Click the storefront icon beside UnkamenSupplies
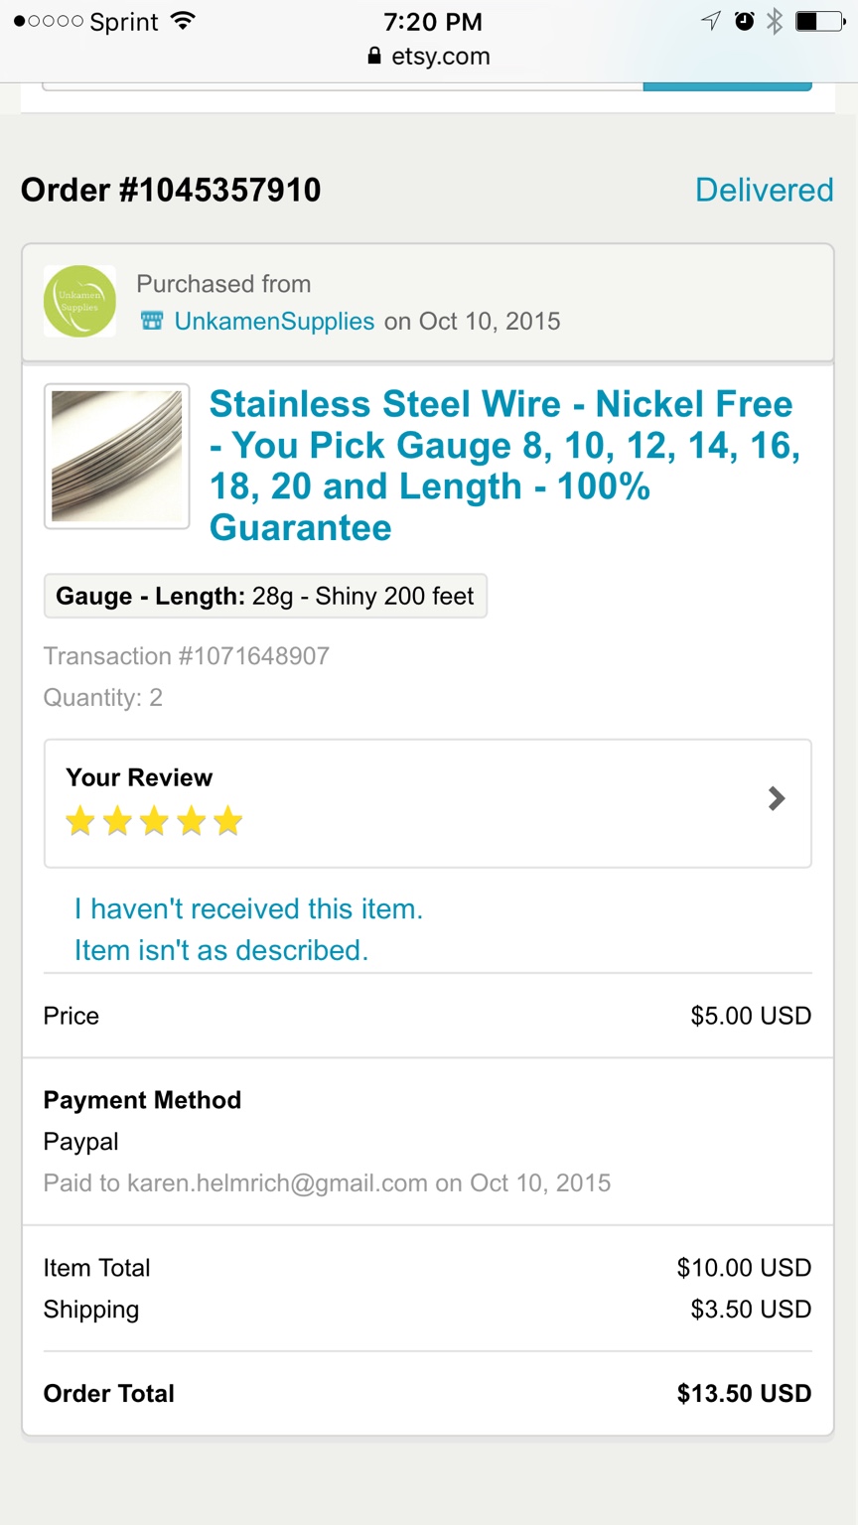The width and height of the screenshot is (858, 1525). point(151,321)
